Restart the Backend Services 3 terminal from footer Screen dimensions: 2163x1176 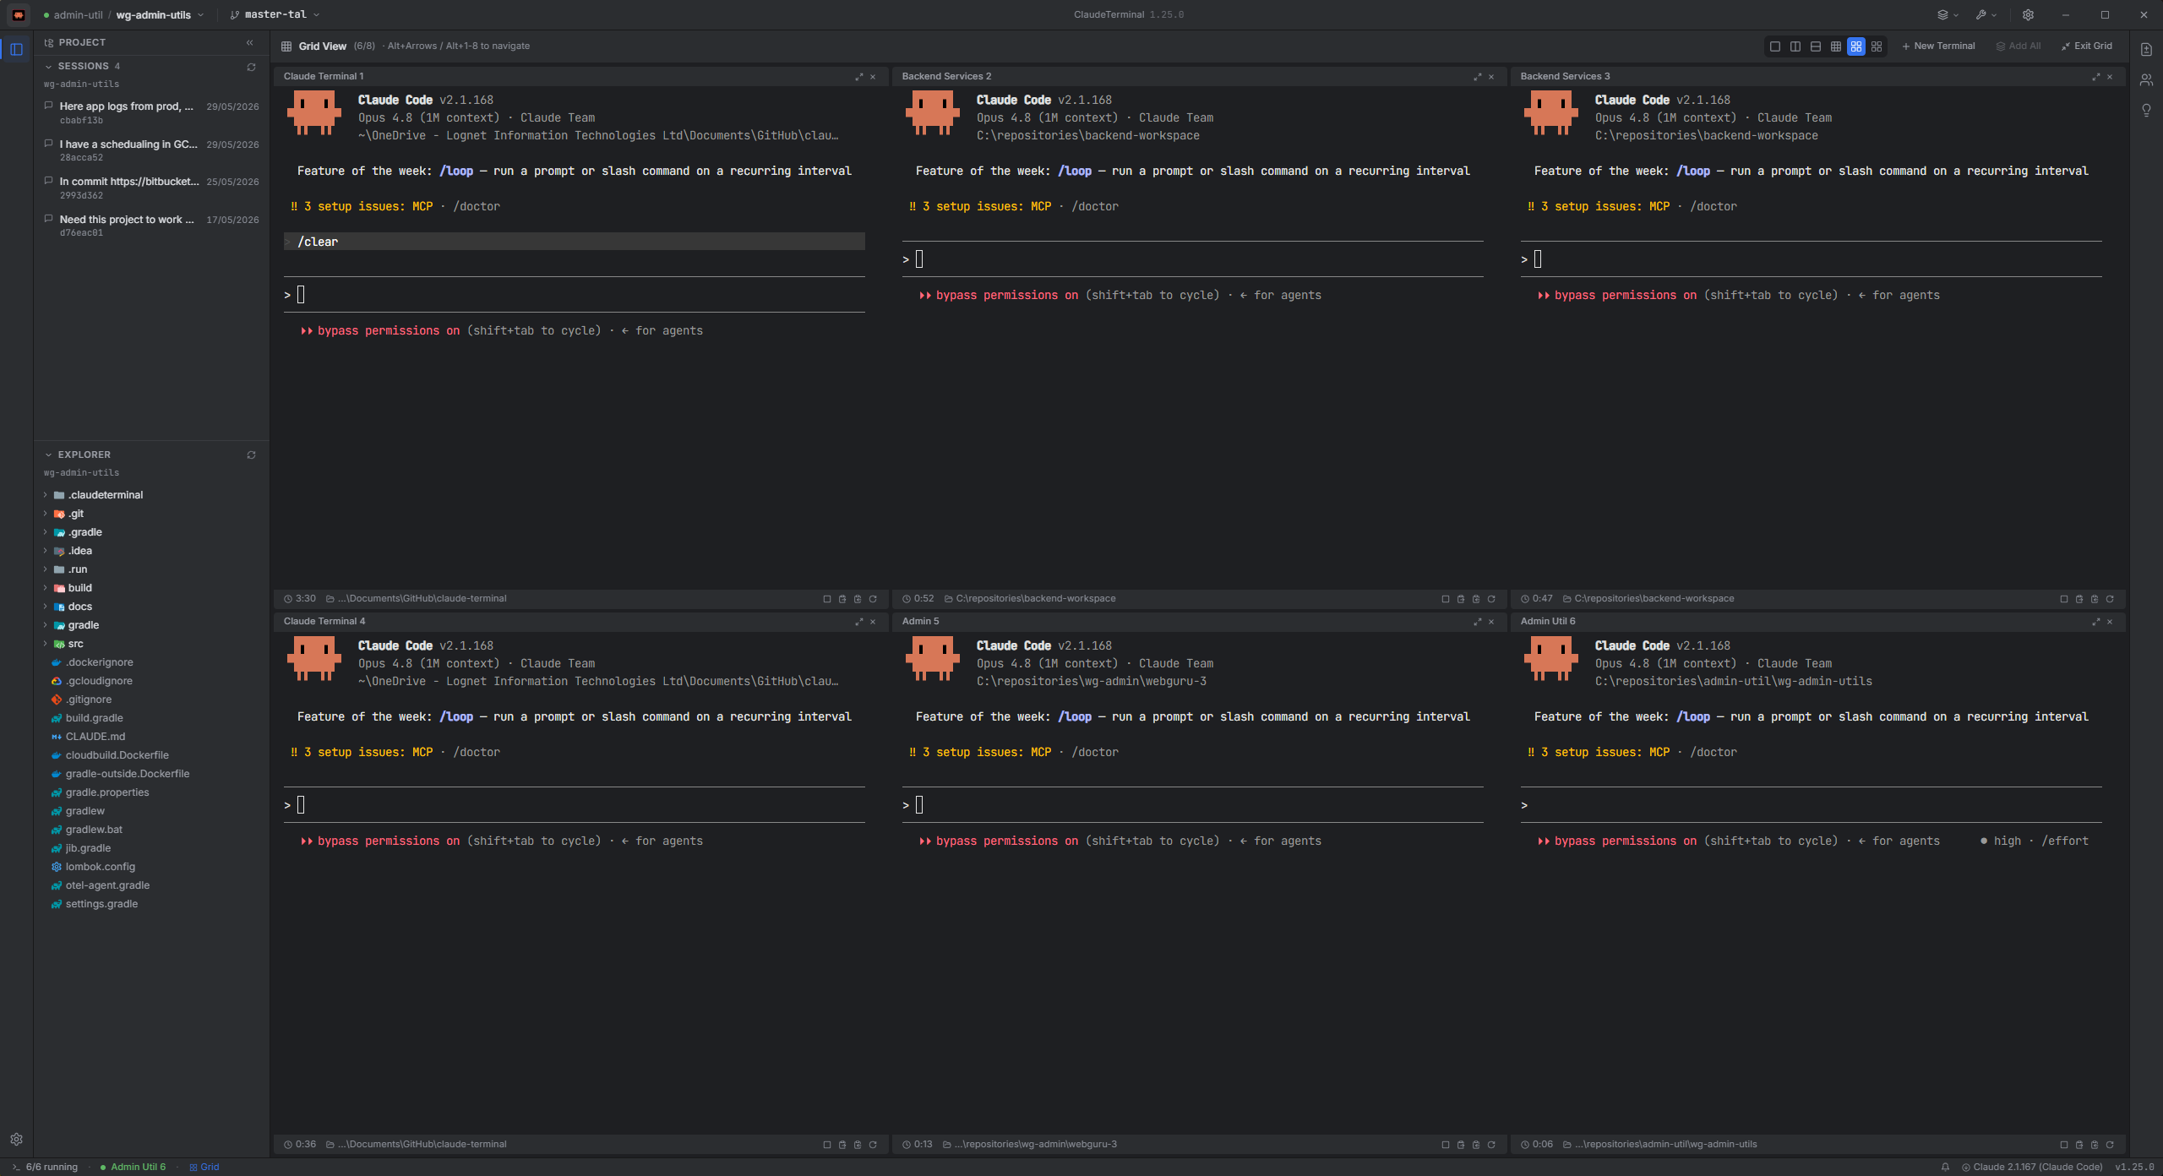2110,599
